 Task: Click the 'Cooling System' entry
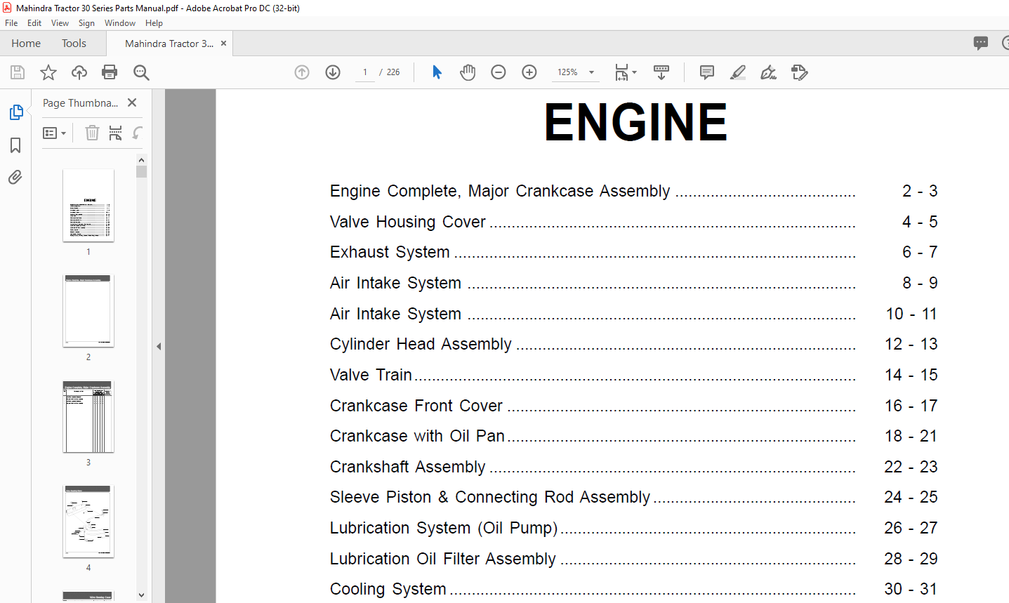pos(388,589)
